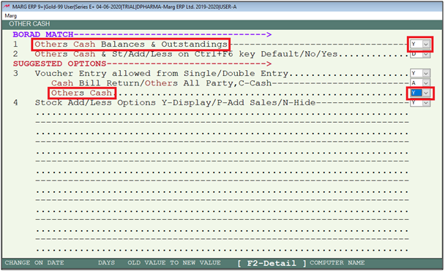Open the Marg menu
The width and height of the screenshot is (445, 271).
[11, 15]
